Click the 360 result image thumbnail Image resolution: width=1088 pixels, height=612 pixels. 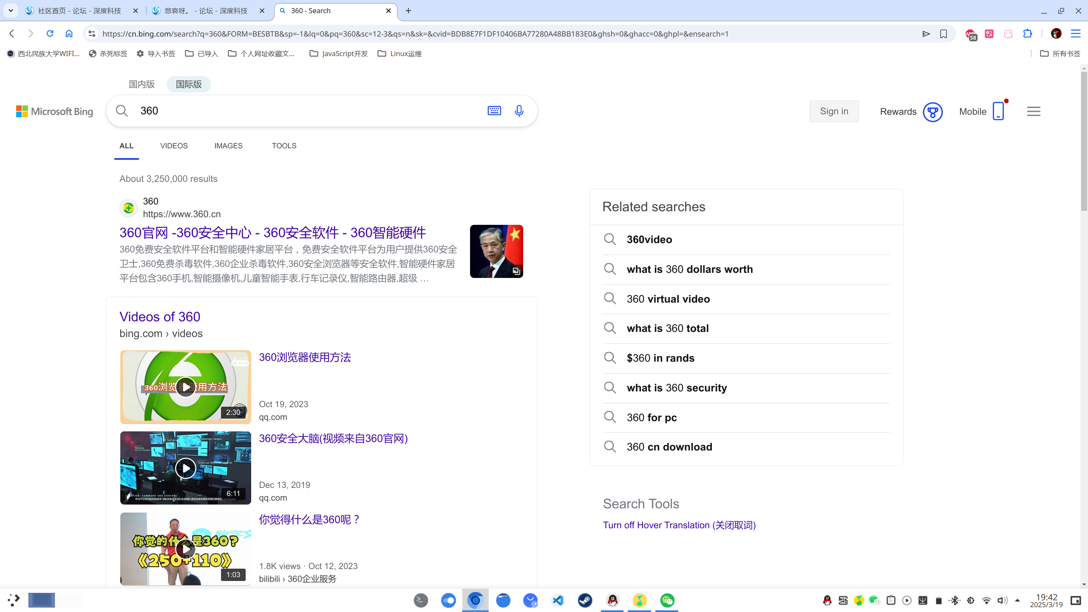[x=496, y=251]
